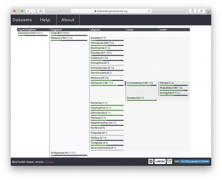Select Rhabditida (108/126) order

(x=171, y=88)
